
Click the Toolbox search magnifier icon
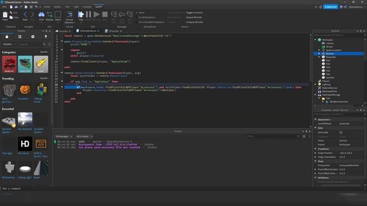coord(44,44)
